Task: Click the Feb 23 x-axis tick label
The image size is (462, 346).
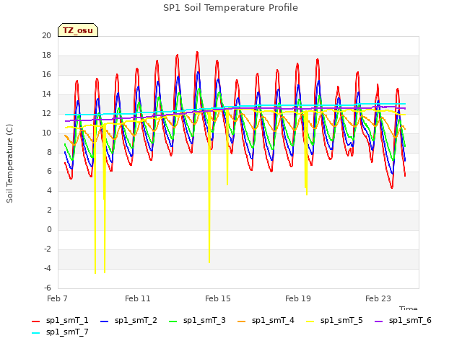Action: [x=378, y=298]
